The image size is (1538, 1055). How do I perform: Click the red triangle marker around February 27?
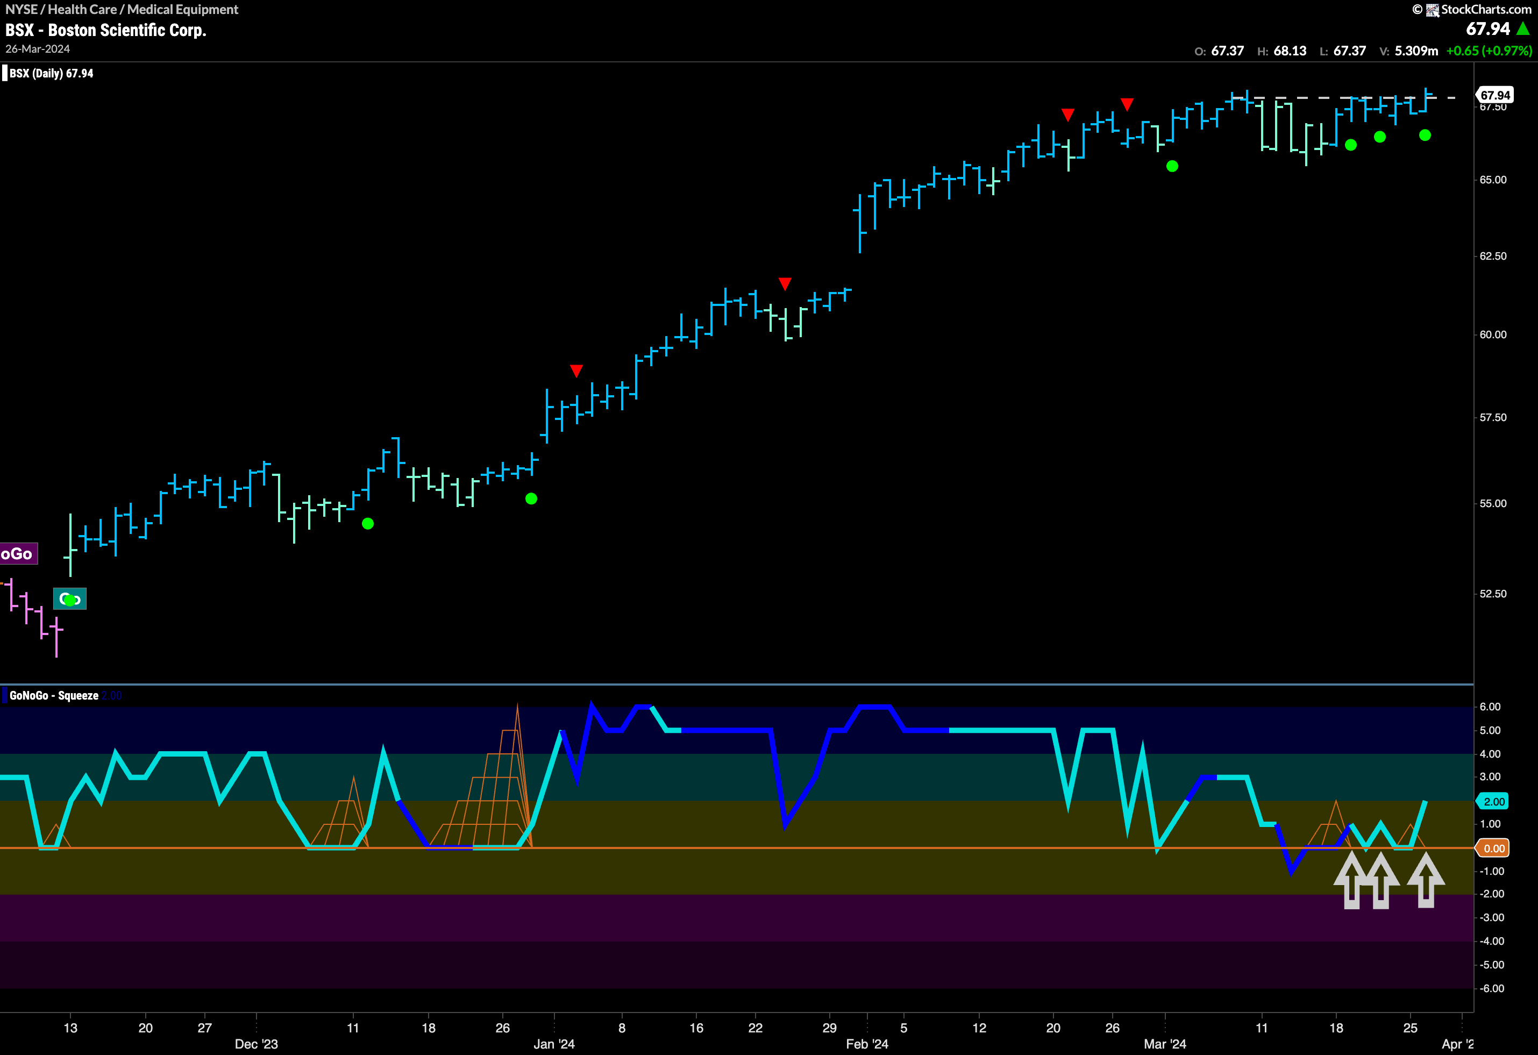coord(1127,104)
